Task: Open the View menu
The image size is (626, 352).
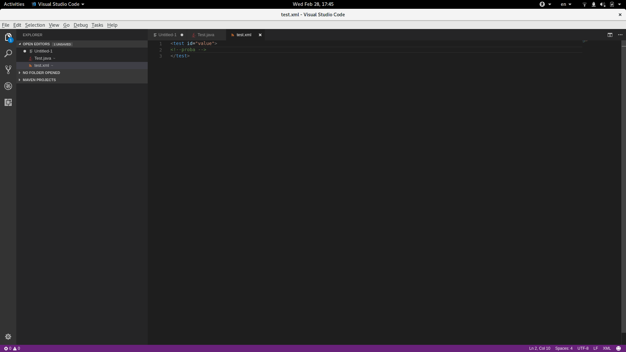Action: click(x=54, y=25)
